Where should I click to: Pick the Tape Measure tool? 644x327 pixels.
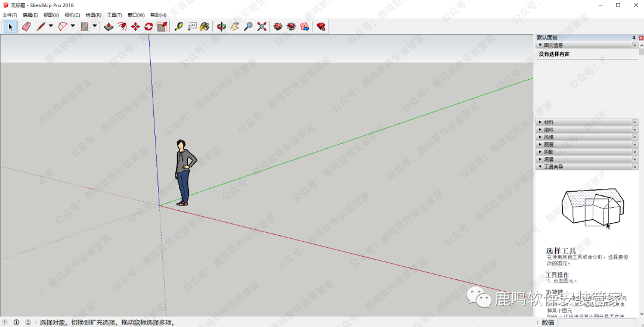[178, 26]
